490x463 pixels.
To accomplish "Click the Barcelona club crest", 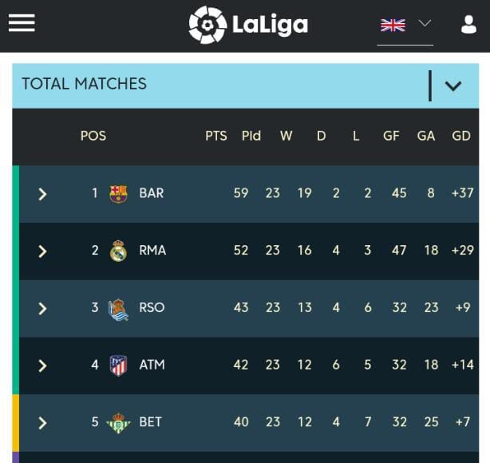I will point(118,193).
